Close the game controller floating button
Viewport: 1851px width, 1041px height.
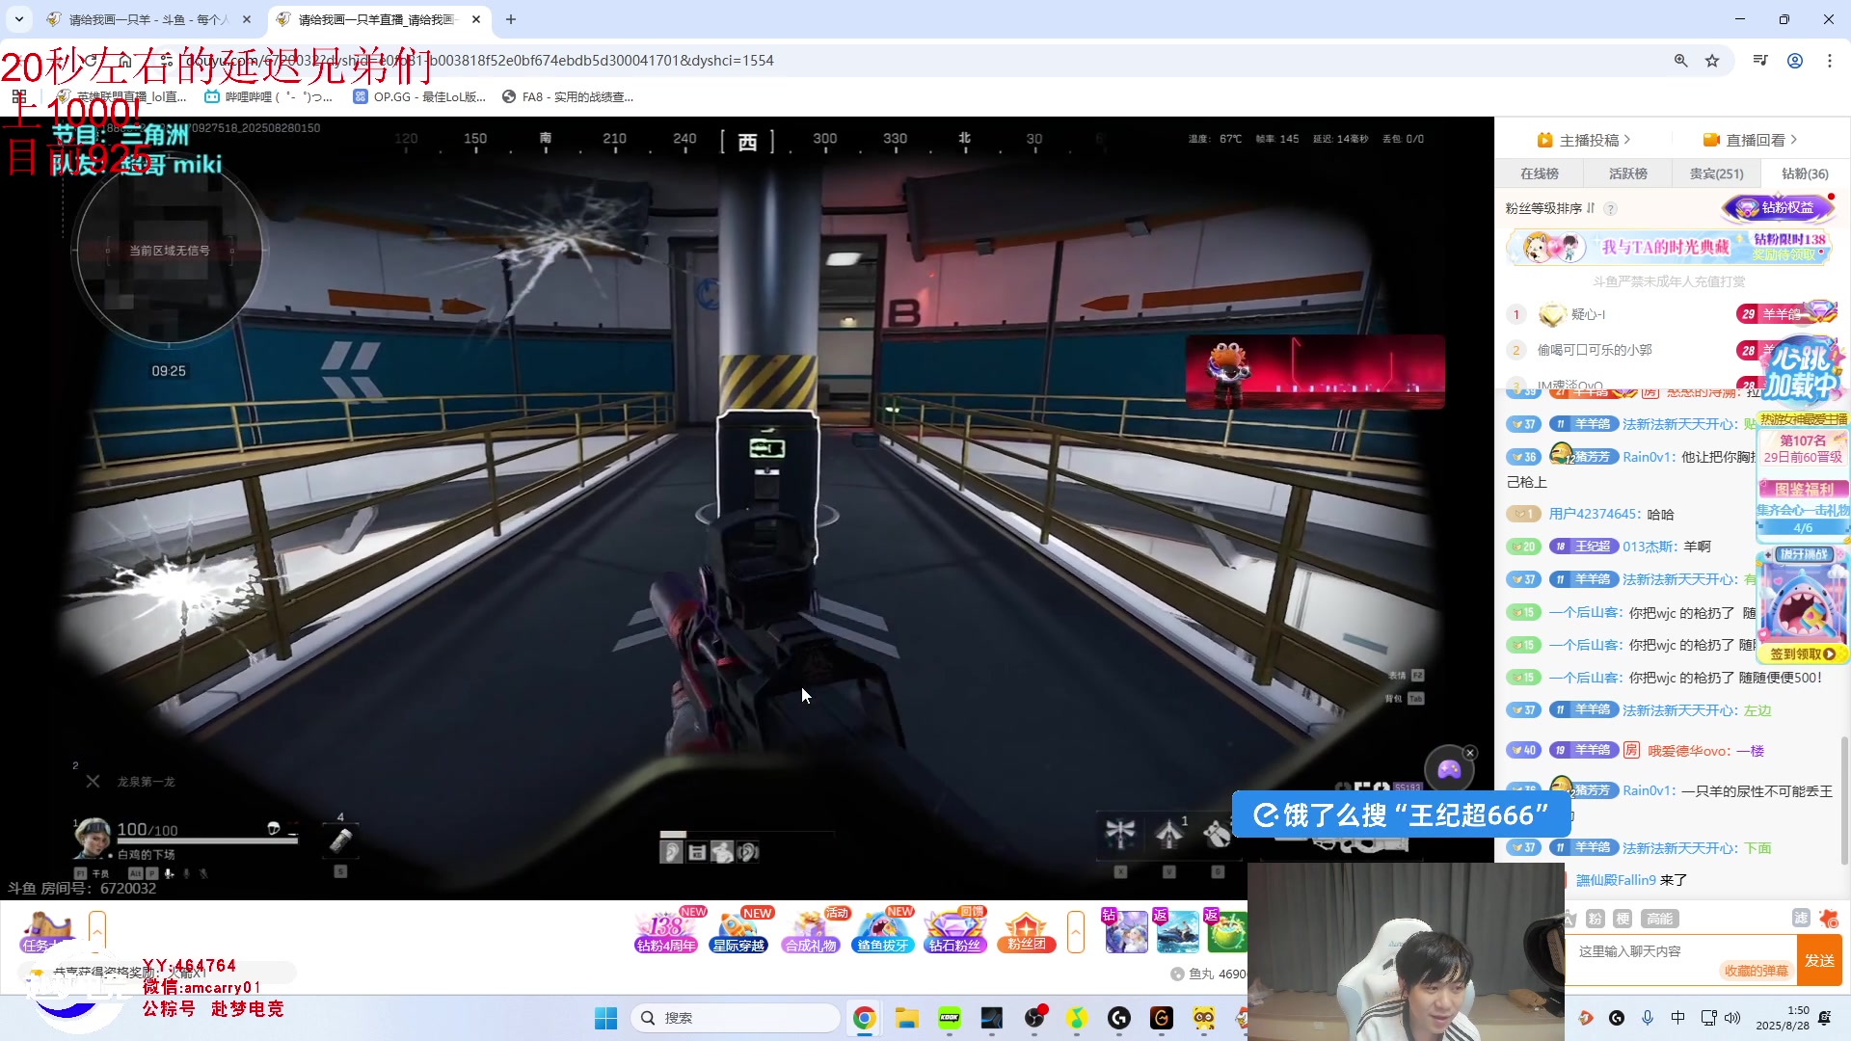pos(1470,753)
